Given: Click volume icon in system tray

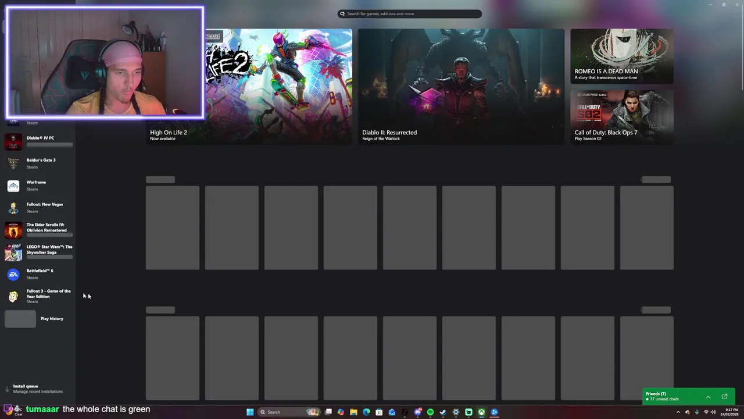Looking at the screenshot, I should tap(713, 412).
